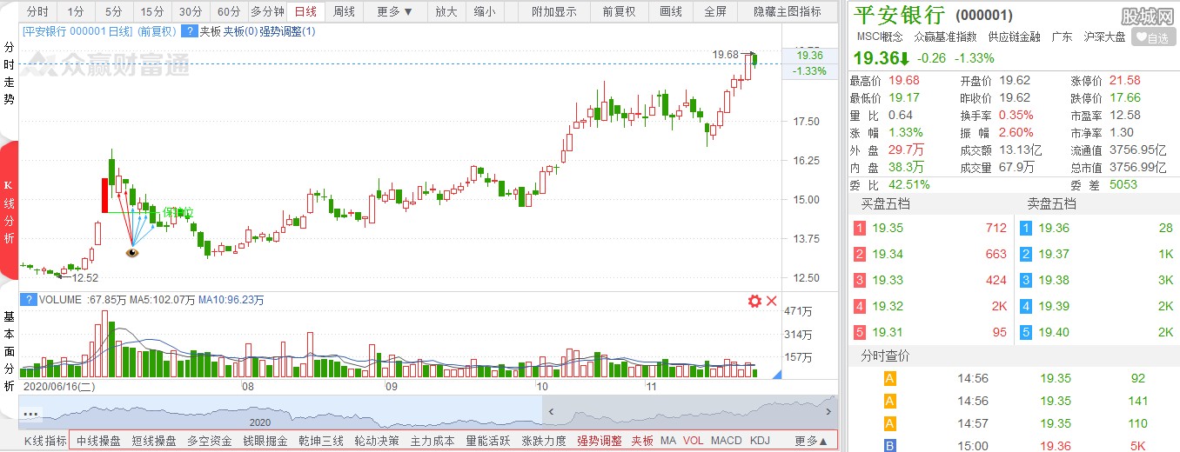Select the 周线 weekly chart tab
Viewport: 1180px width, 452px height.
[344, 11]
